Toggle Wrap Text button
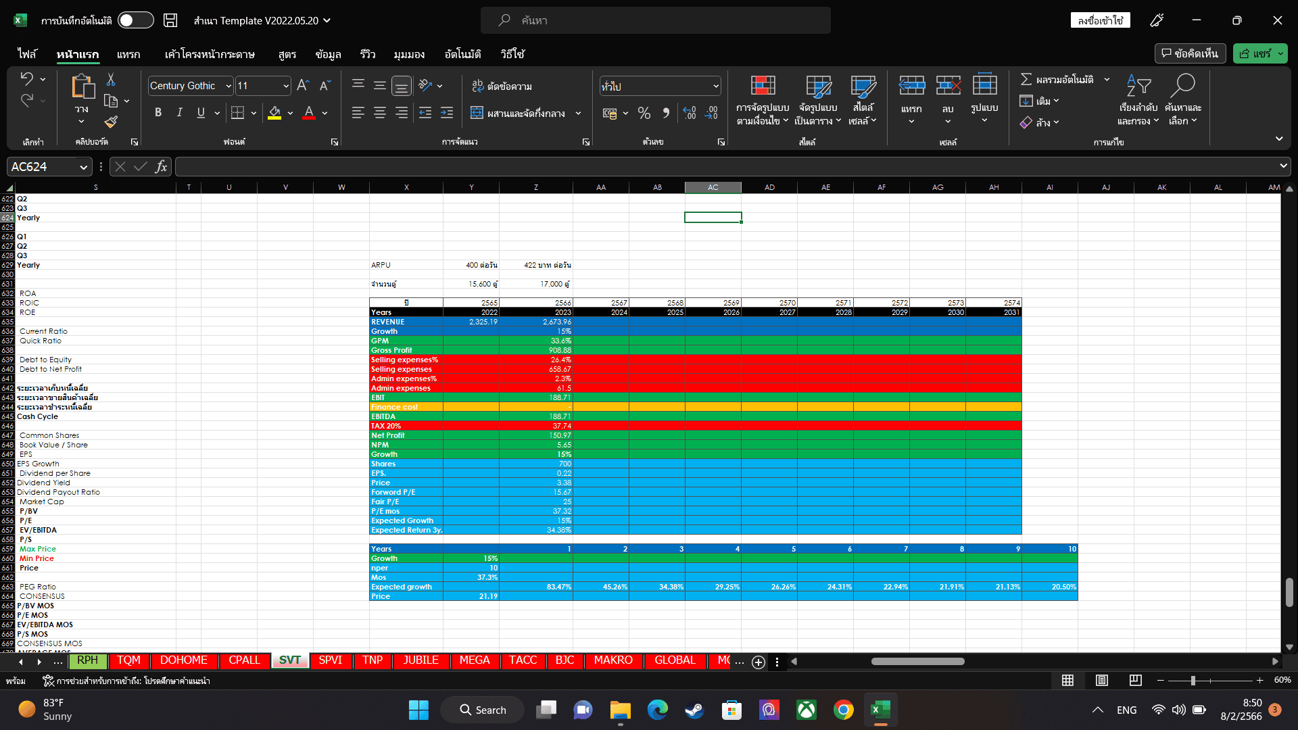The width and height of the screenshot is (1298, 730). [x=502, y=86]
